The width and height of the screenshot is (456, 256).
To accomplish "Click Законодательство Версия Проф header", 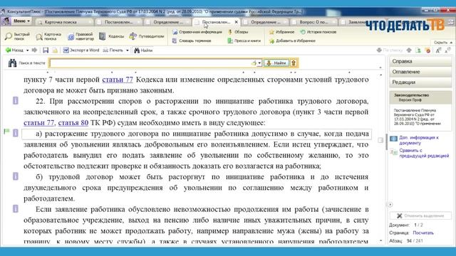I will click(420, 97).
